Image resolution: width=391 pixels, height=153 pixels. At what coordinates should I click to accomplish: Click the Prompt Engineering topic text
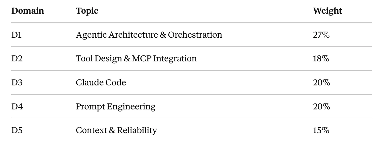point(116,107)
